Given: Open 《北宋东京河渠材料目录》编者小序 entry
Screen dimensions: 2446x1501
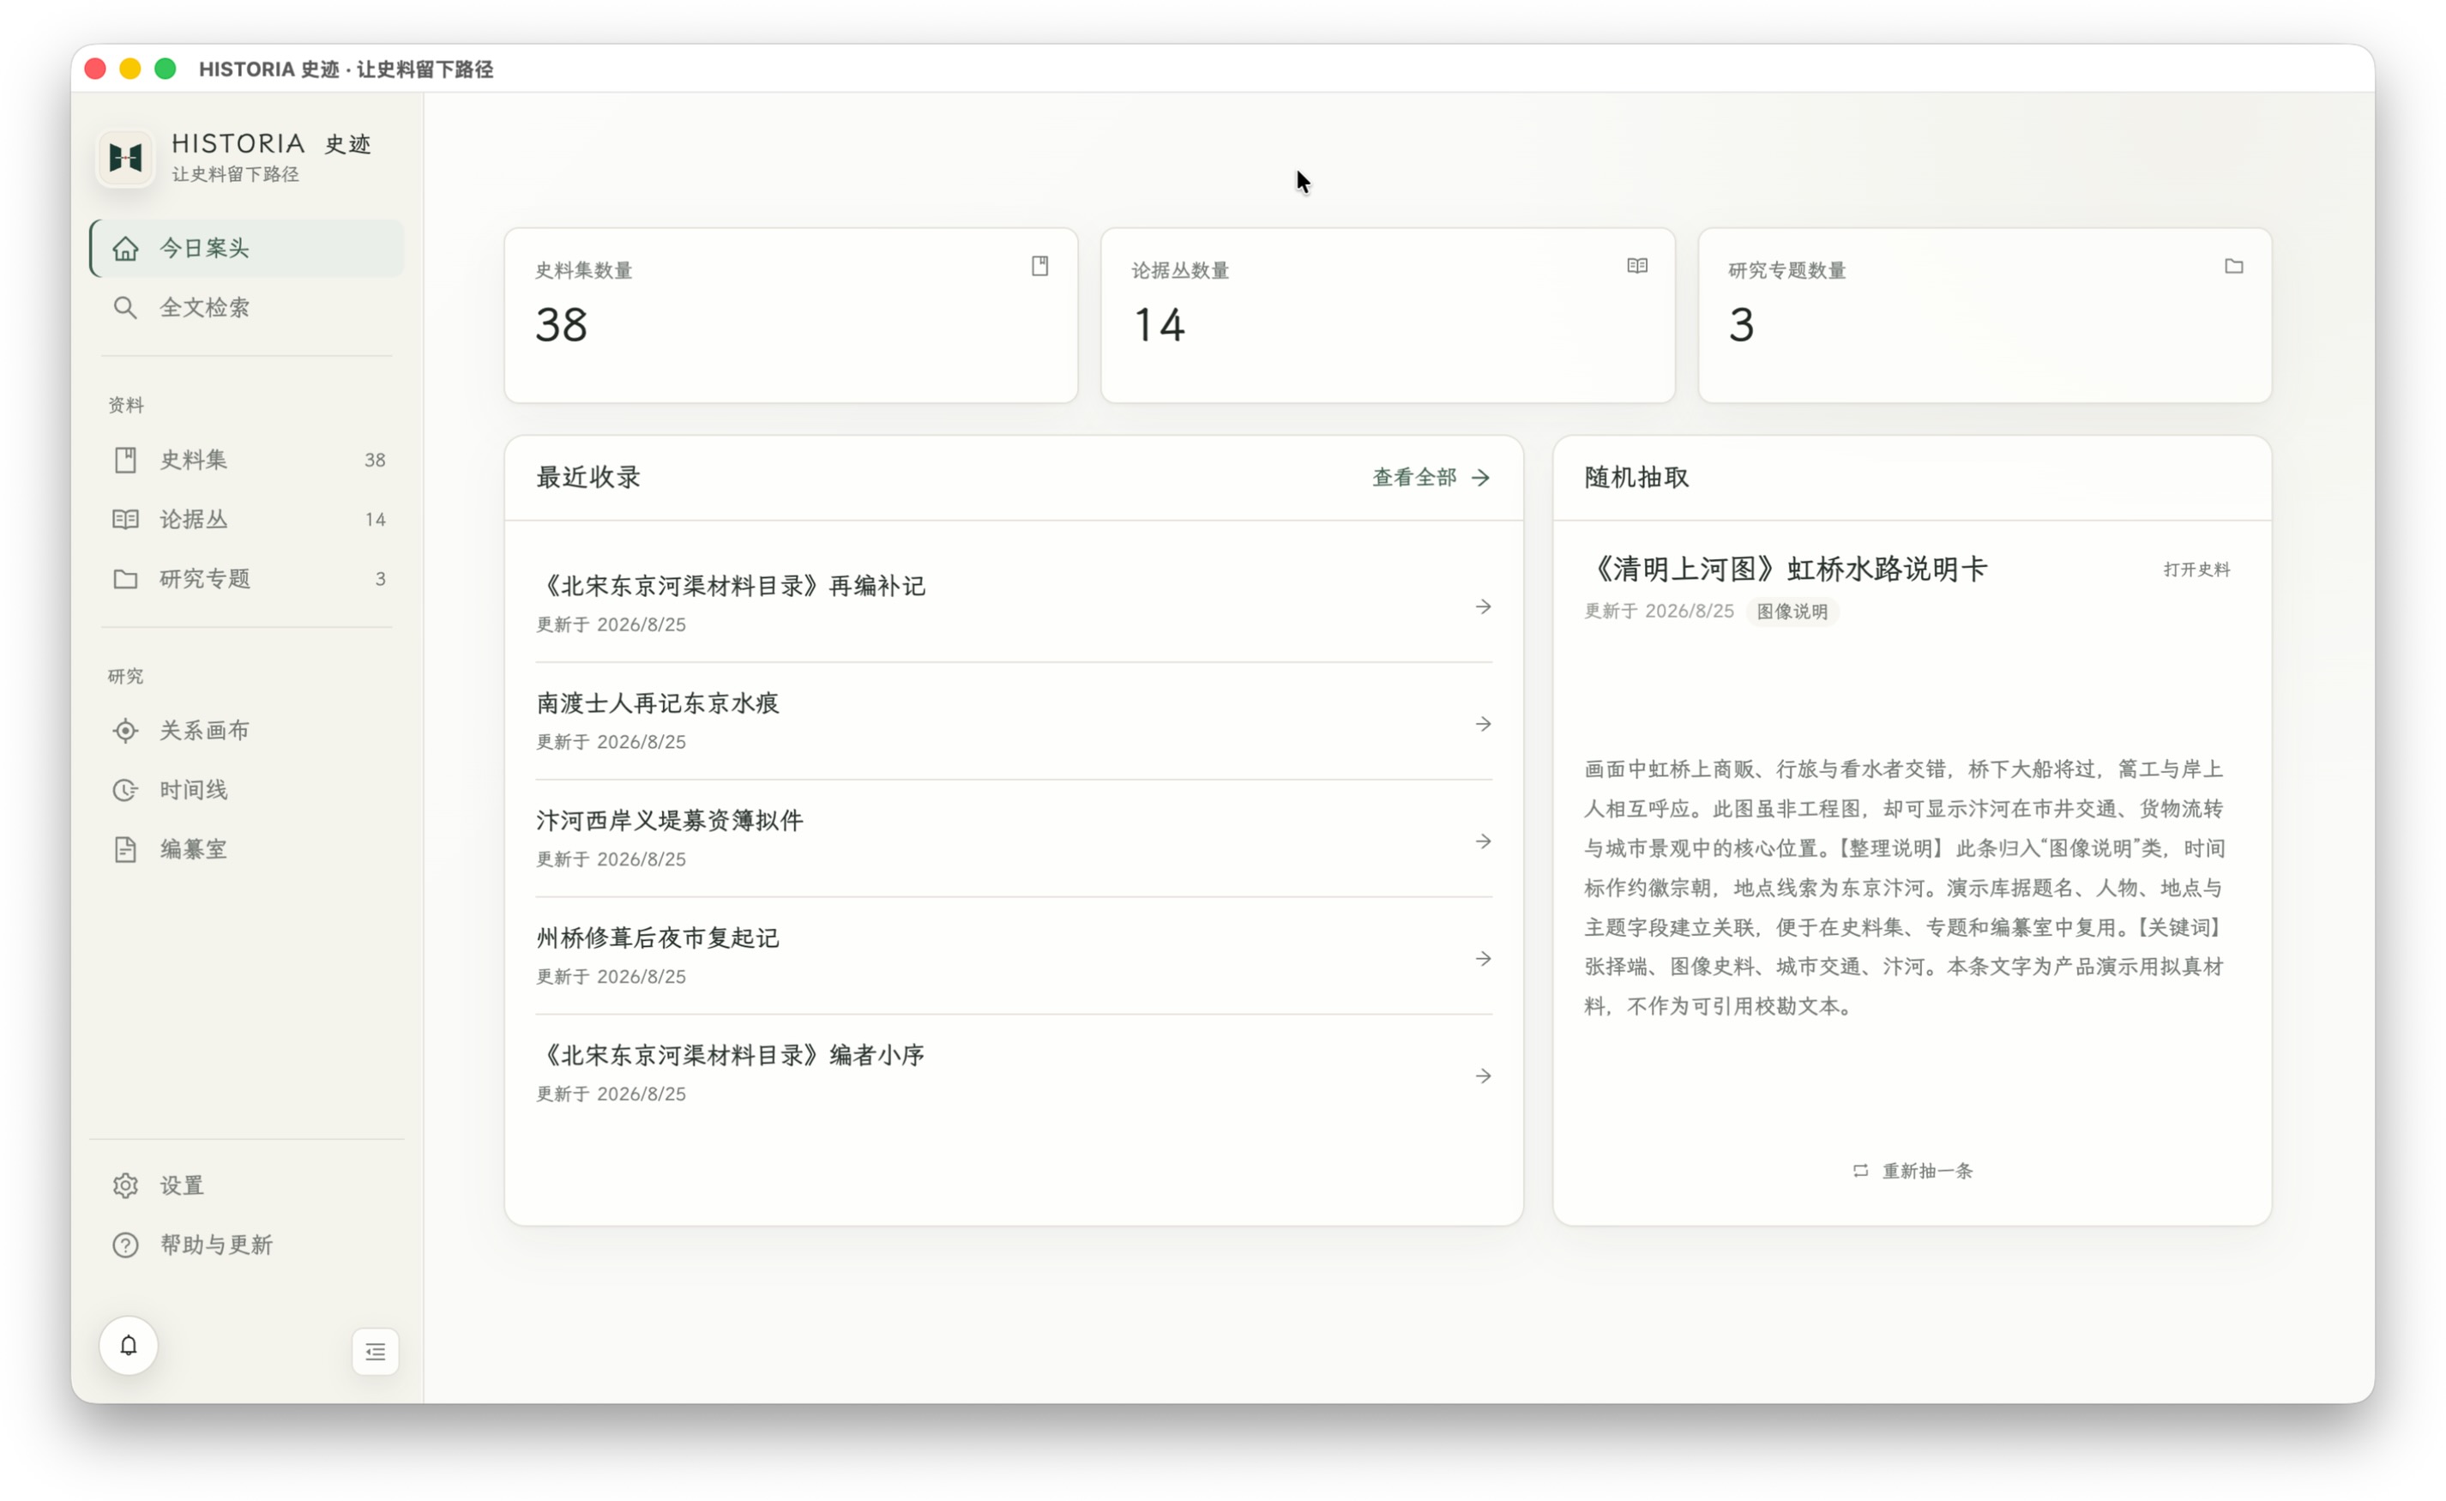Looking at the screenshot, I should pyautogui.click(x=1014, y=1072).
